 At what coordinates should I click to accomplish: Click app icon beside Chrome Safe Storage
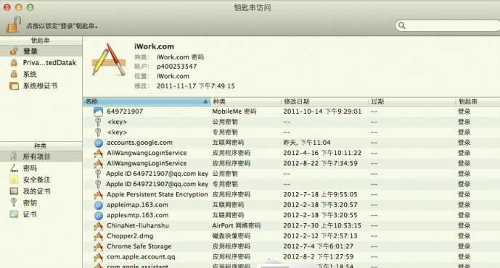98,246
